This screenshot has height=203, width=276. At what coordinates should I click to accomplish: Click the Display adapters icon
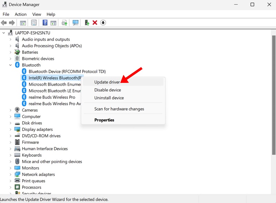[17, 129]
